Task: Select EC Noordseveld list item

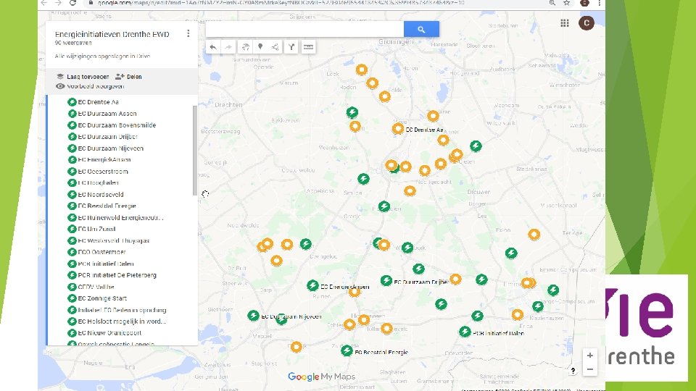Action: (100, 194)
